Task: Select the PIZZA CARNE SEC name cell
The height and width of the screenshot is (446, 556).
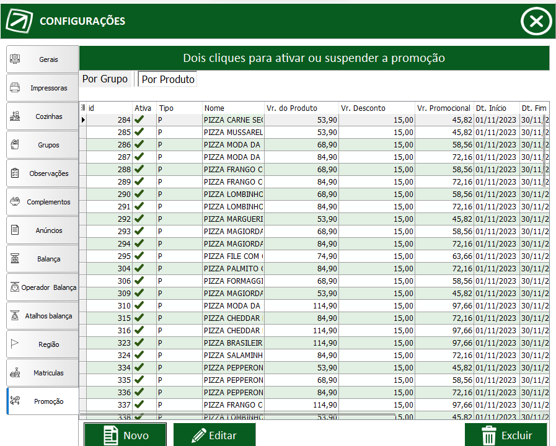Action: click(233, 120)
